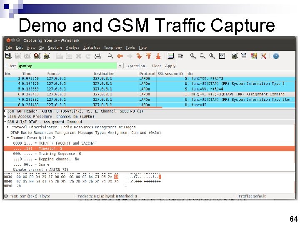Expand the Link Access Procedure node
The width and height of the screenshot is (300, 225).
click(5, 116)
